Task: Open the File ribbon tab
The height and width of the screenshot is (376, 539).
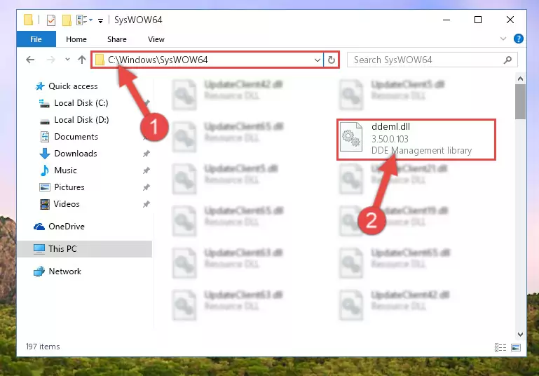Action: pos(36,39)
